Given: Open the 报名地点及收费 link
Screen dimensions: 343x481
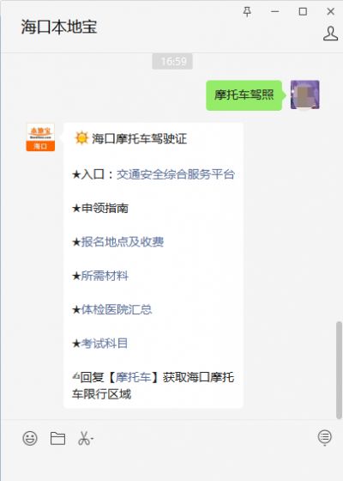Looking at the screenshot, I should (122, 242).
